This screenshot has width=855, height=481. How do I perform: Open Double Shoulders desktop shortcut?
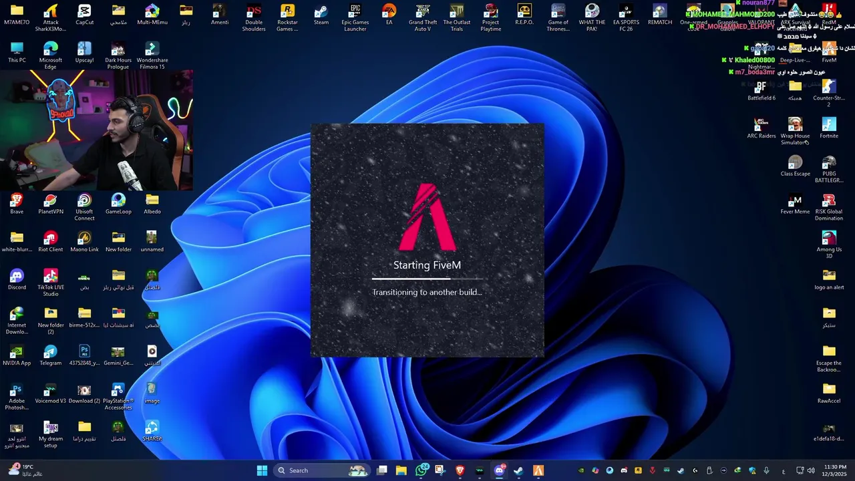click(x=254, y=17)
